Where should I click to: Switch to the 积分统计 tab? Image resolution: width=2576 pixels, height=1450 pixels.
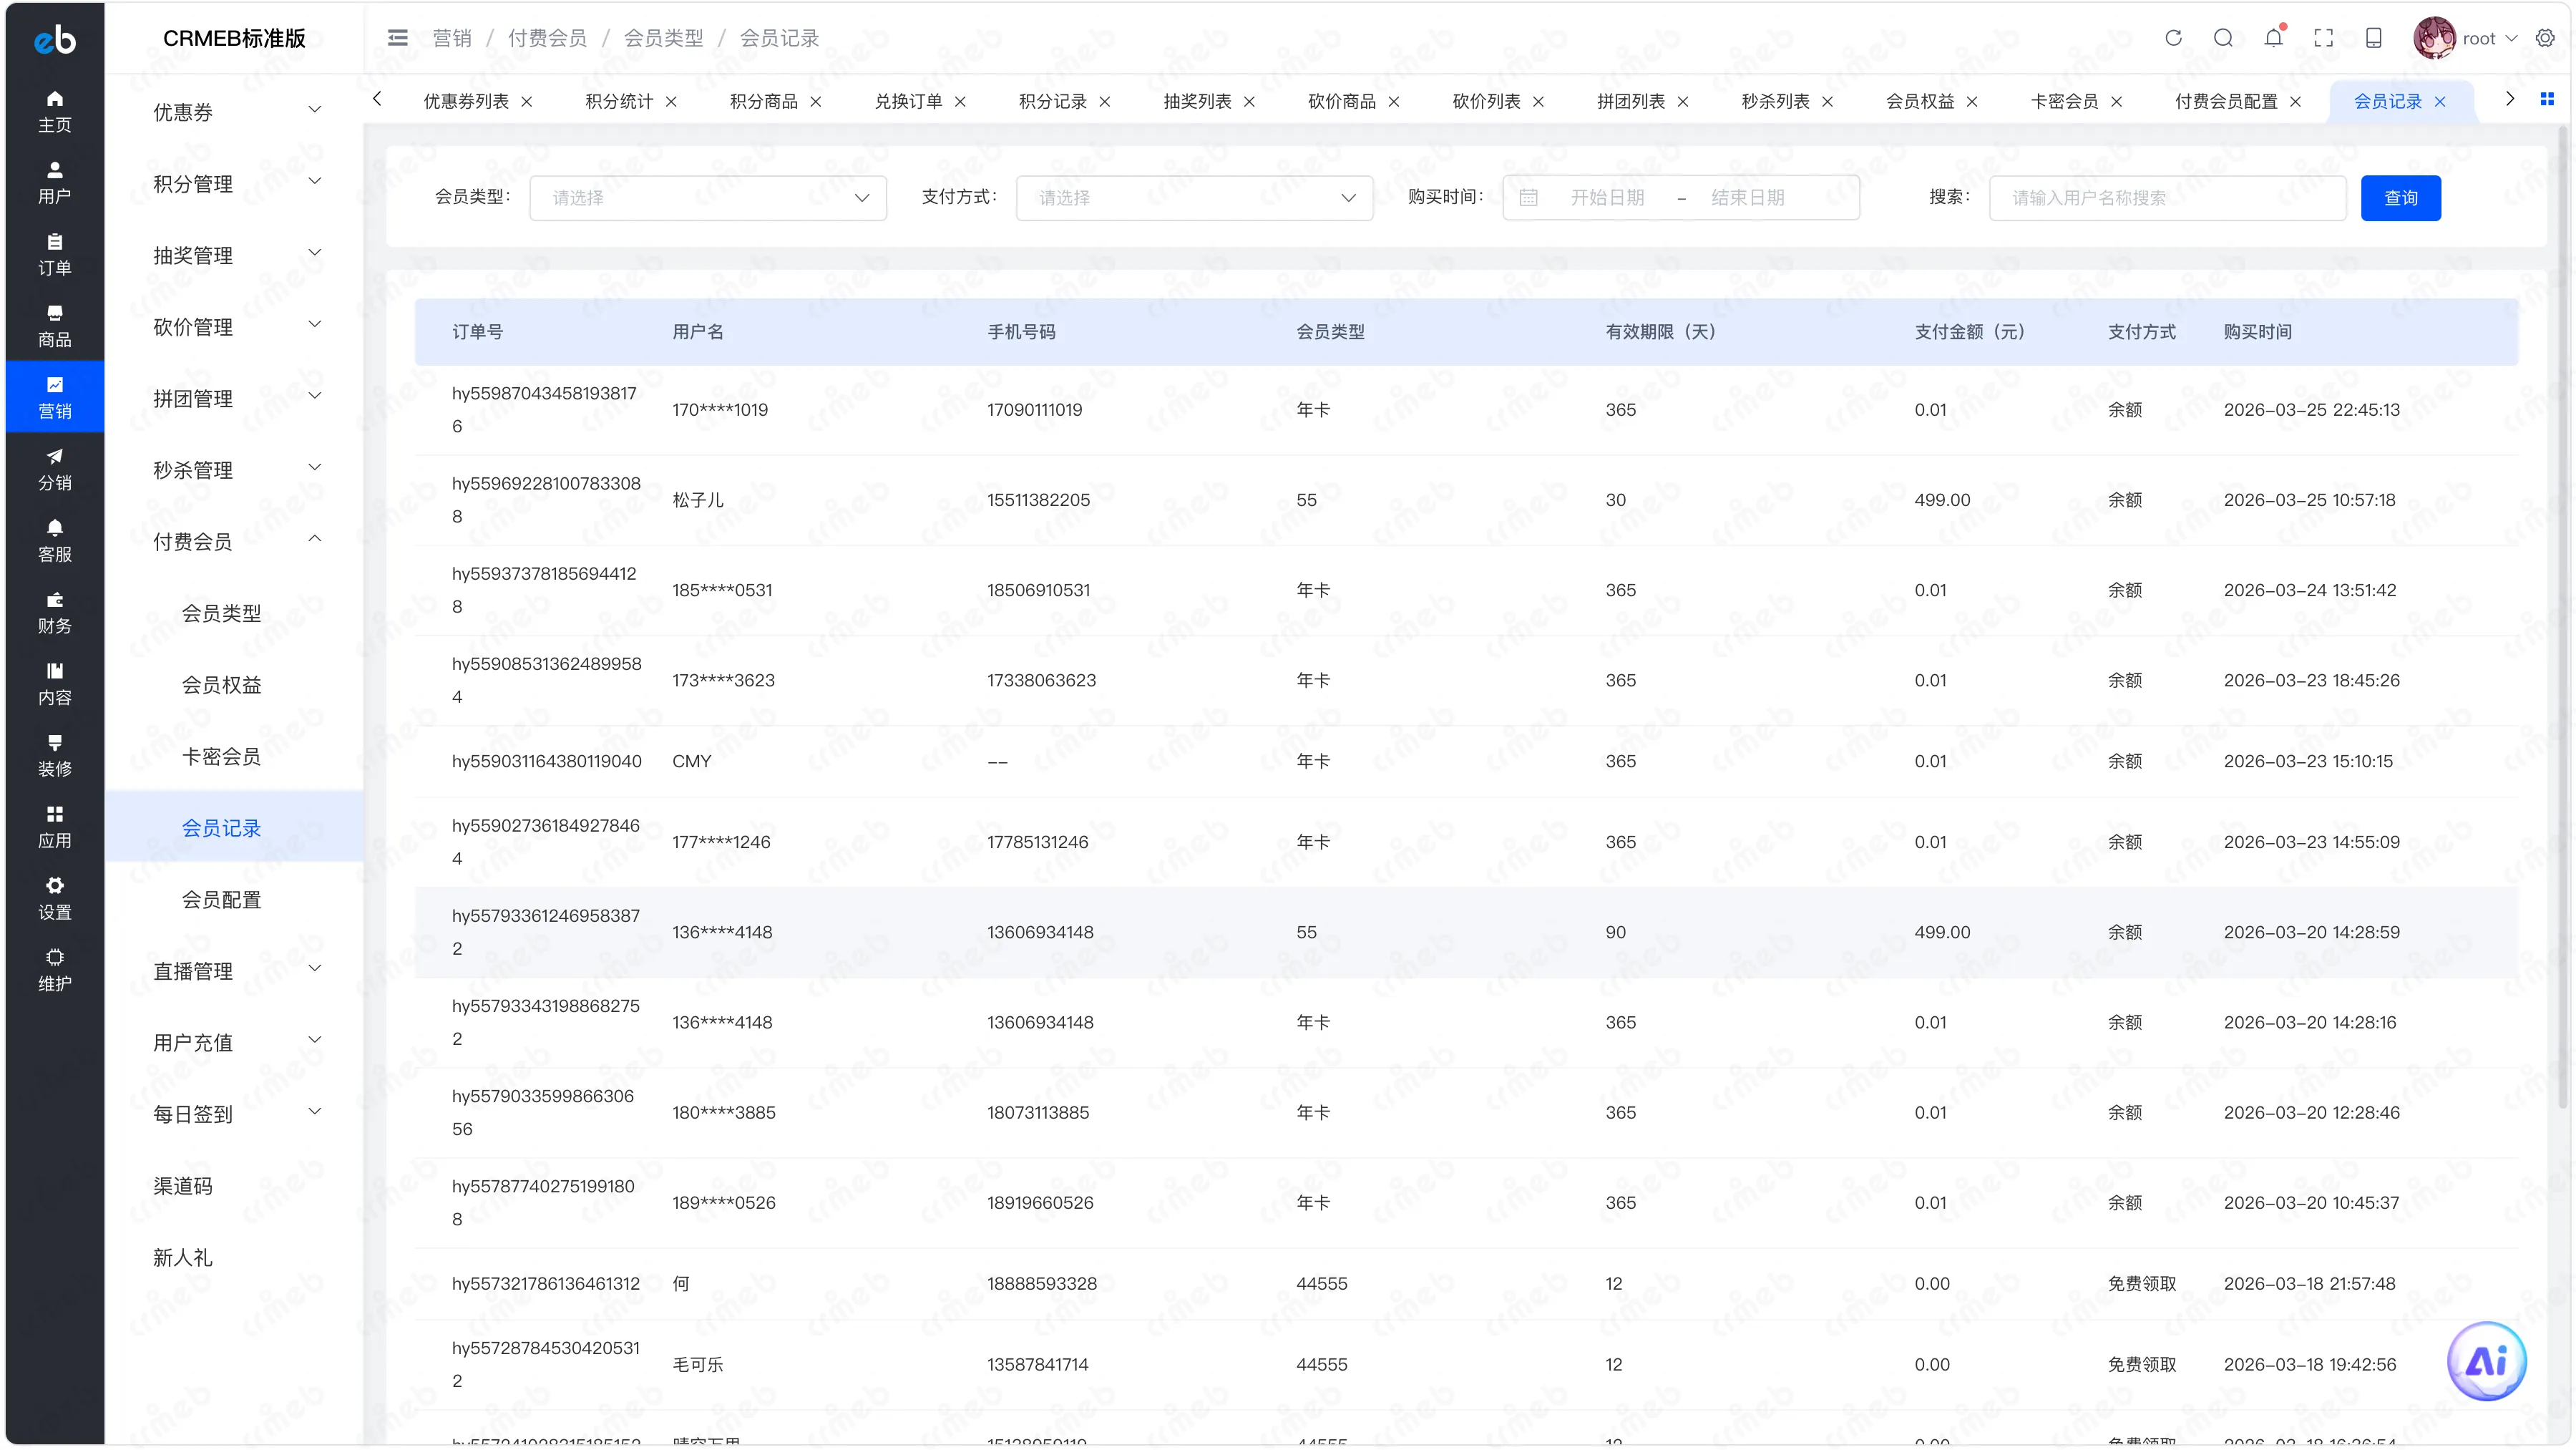click(619, 102)
